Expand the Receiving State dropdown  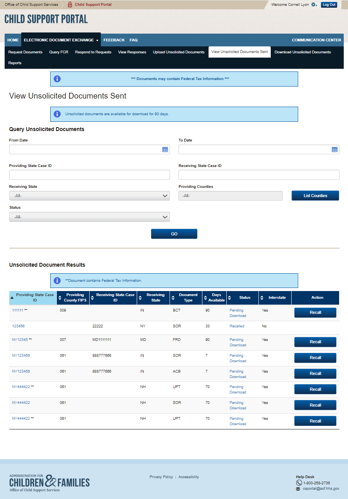89,196
